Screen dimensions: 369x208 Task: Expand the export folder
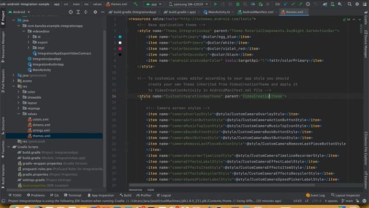tap(29, 42)
